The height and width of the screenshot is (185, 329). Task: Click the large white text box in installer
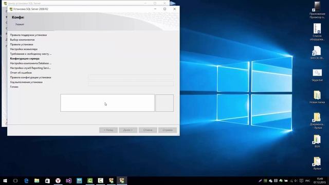[x=107, y=103]
